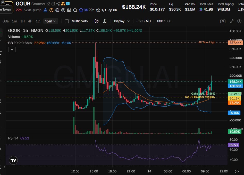Open the share icon next to Gourmet

pos(58,4)
